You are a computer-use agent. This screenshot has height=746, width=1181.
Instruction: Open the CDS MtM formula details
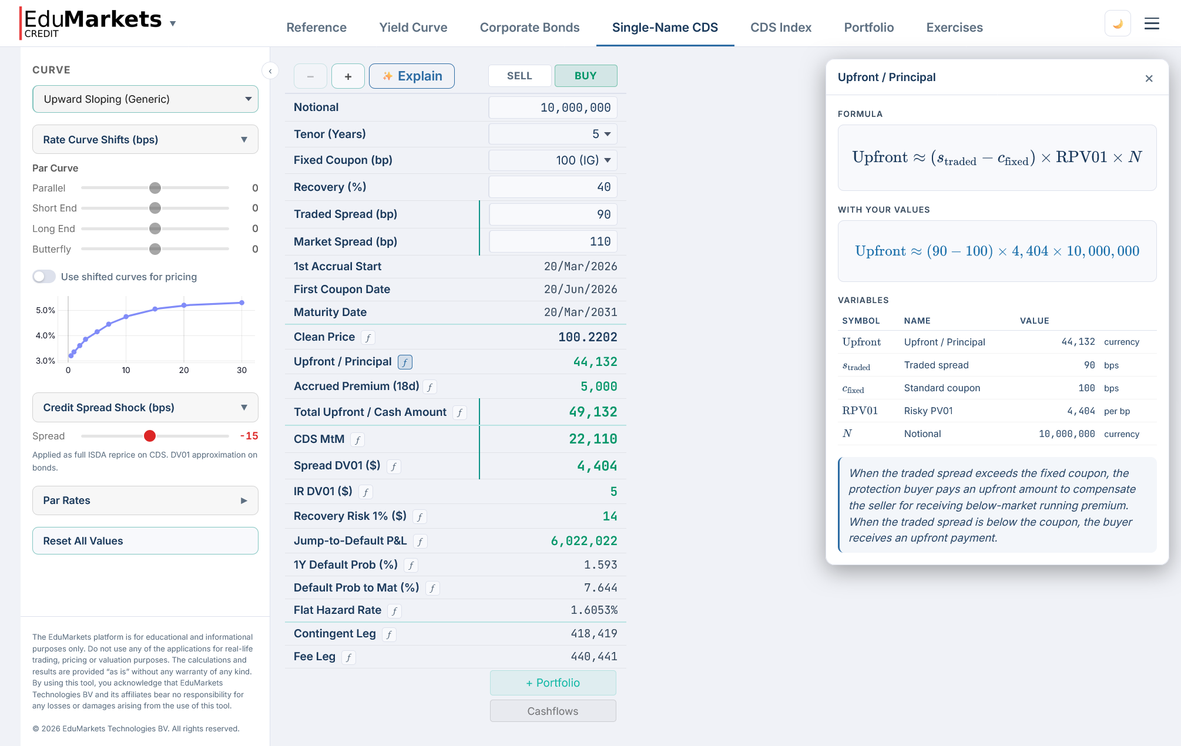pyautogui.click(x=357, y=439)
